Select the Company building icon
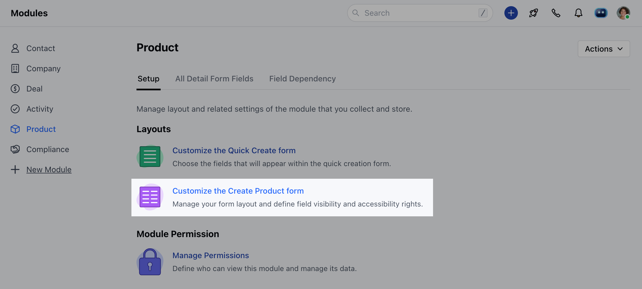 tap(15, 68)
